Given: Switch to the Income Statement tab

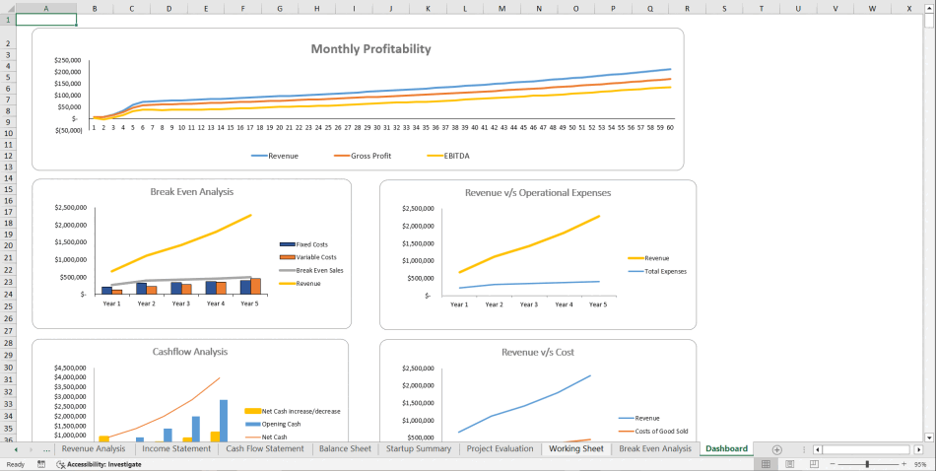Looking at the screenshot, I should tap(176, 449).
